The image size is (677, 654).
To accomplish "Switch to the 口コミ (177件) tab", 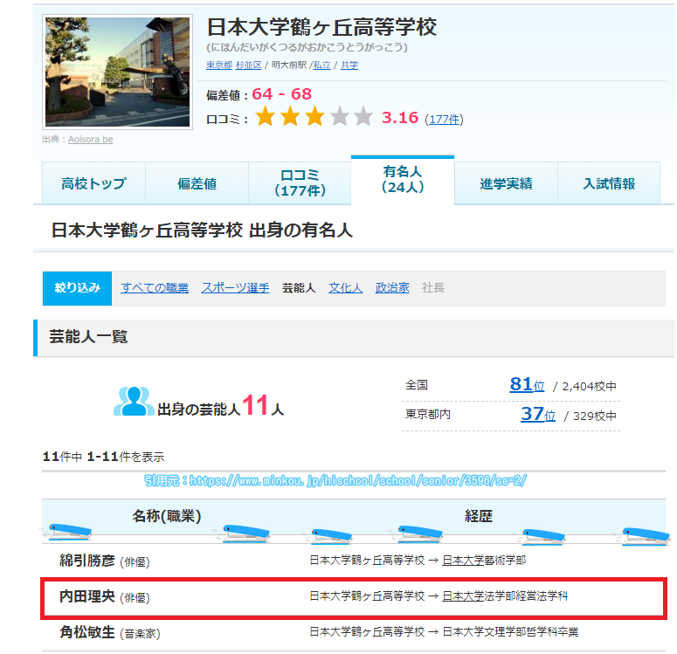I will point(300,183).
